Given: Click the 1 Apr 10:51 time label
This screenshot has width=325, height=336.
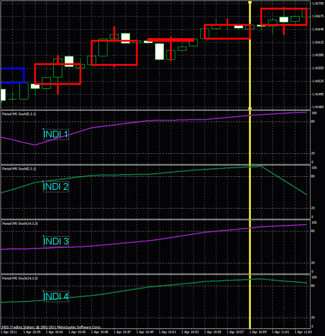Looking at the screenshot, I should point(168,332).
